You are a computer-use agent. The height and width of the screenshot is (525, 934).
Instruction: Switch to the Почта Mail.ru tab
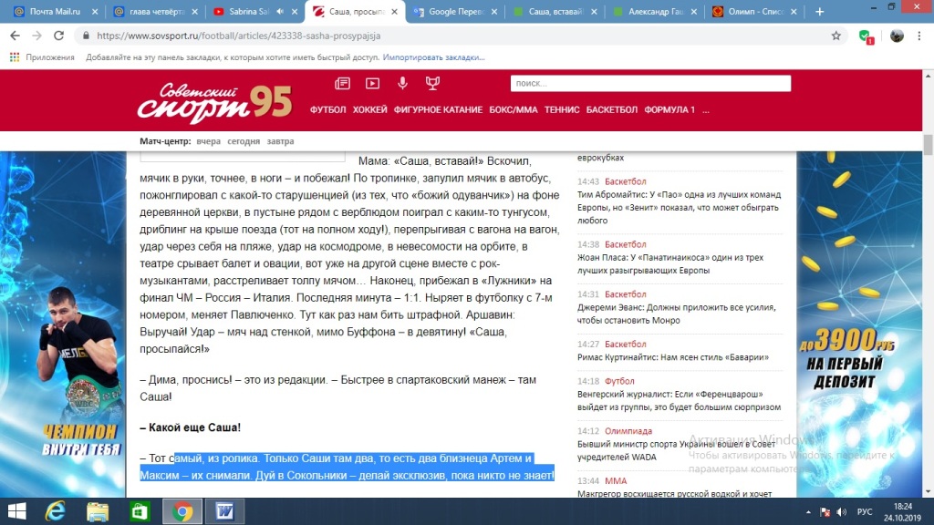(55, 11)
